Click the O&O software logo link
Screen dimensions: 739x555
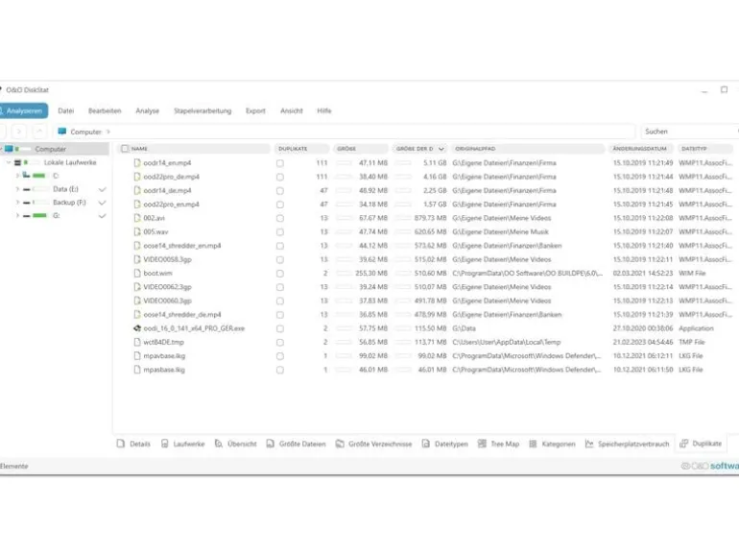tap(710, 466)
